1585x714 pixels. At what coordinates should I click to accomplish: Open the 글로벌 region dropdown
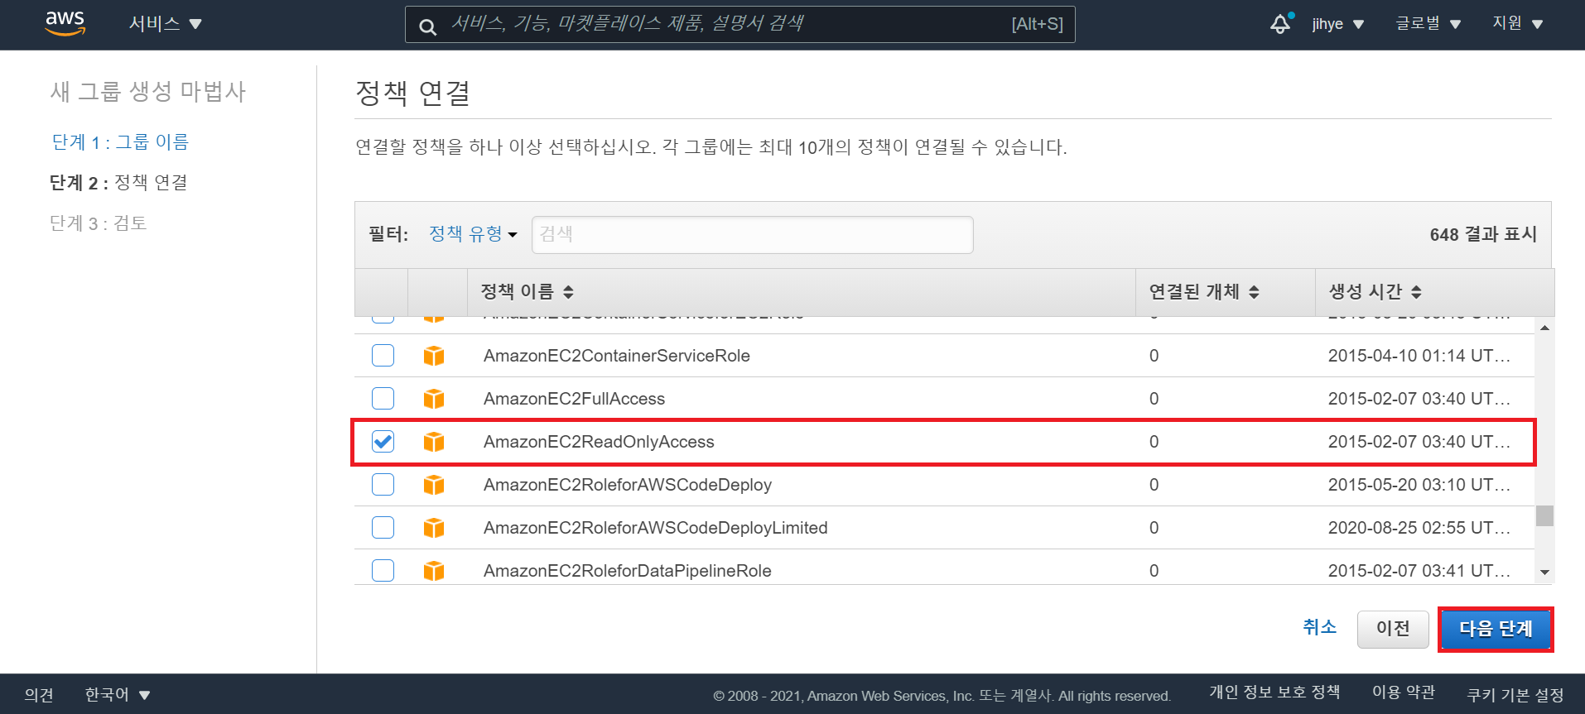click(1428, 23)
